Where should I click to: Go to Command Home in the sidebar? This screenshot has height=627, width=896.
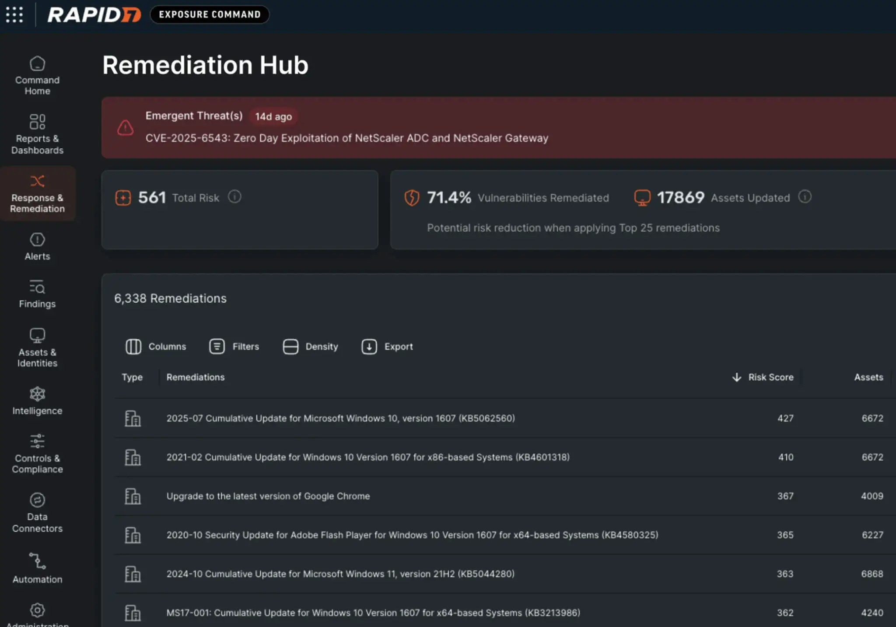[37, 76]
